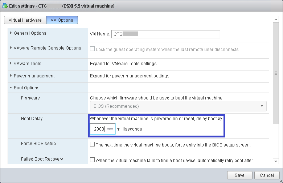Click the Save button
The image size is (283, 183).
[x=239, y=175]
